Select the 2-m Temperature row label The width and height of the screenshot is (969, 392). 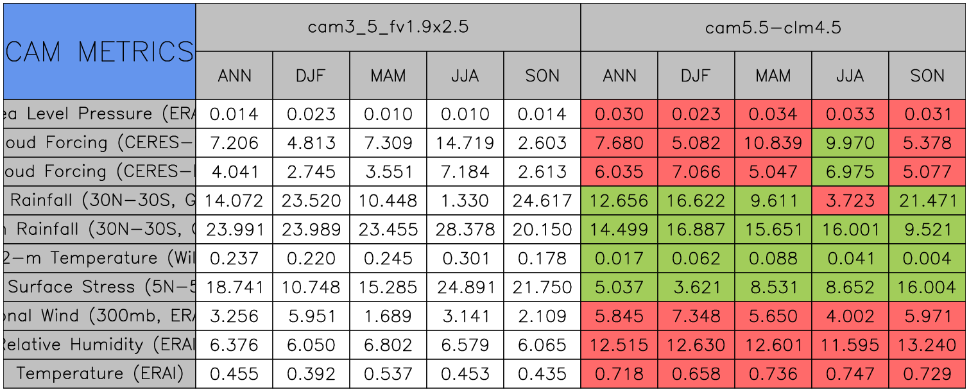(99, 258)
